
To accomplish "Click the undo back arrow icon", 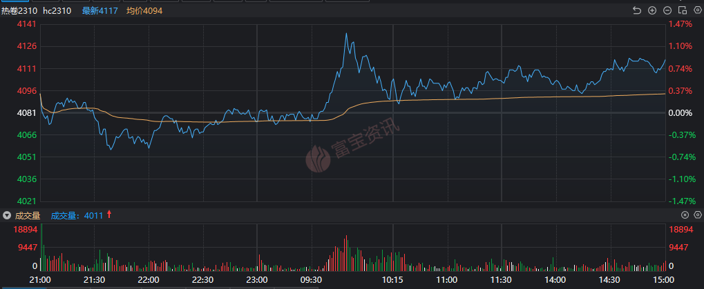I will (637, 11).
